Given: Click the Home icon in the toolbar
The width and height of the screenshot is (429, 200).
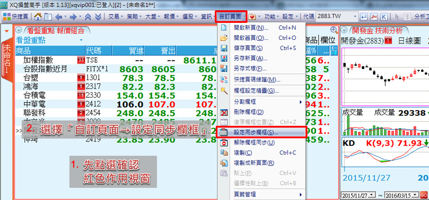Looking at the screenshot, I should 38,17.
